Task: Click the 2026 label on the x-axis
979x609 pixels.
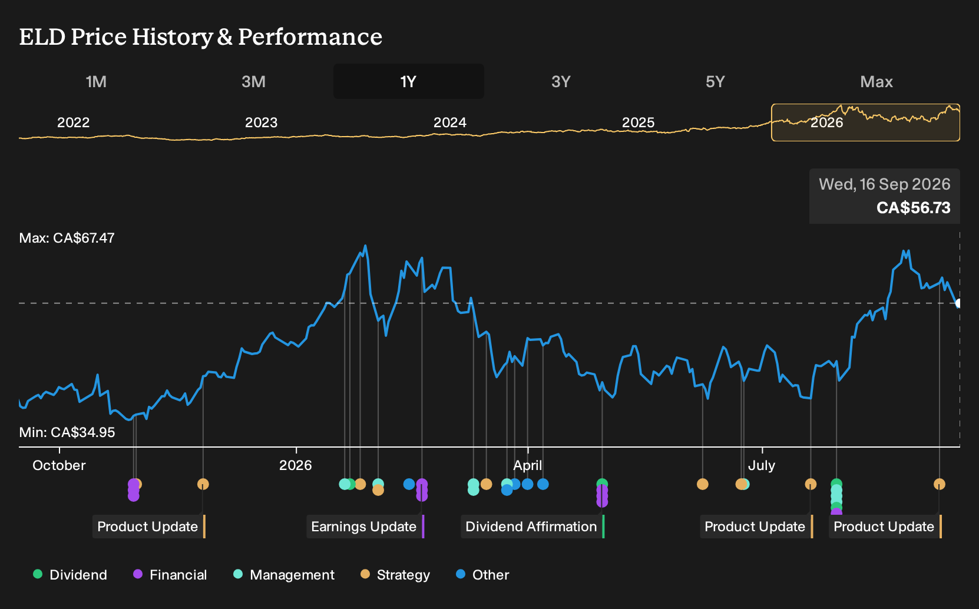Action: (295, 465)
